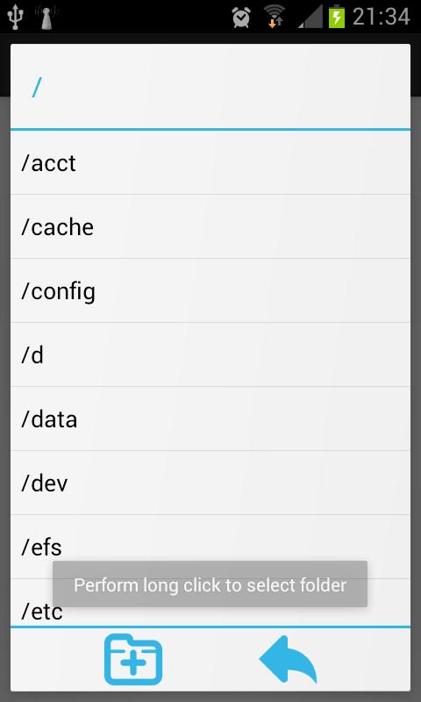
Task: Create a new folder with plus icon
Action: click(132, 659)
